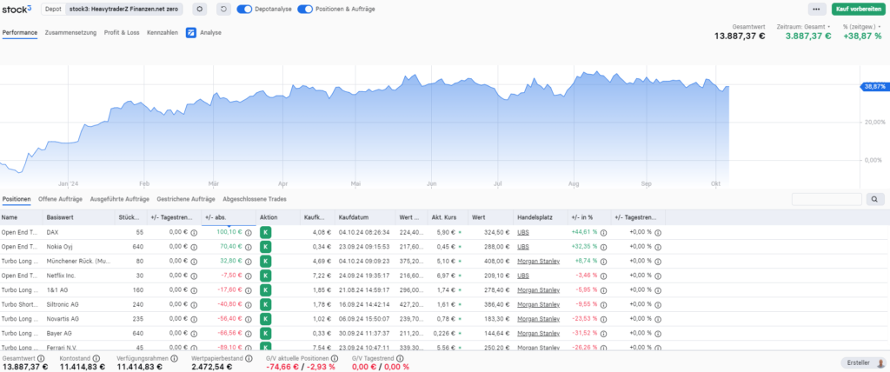Sort table by Kaufdatum column header

pos(365,217)
